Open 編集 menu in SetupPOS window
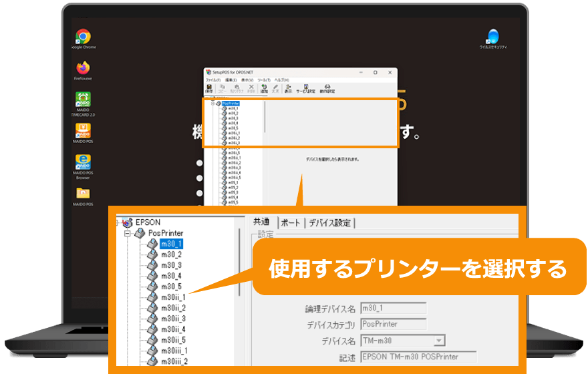Viewport: 588px width, 374px height. (231, 80)
